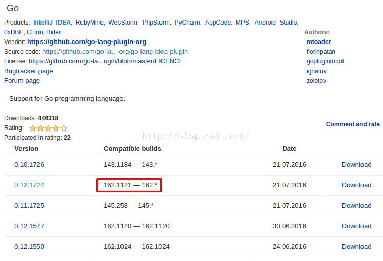View author florinpatan's profile
The image size is (383, 261).
[x=321, y=52]
